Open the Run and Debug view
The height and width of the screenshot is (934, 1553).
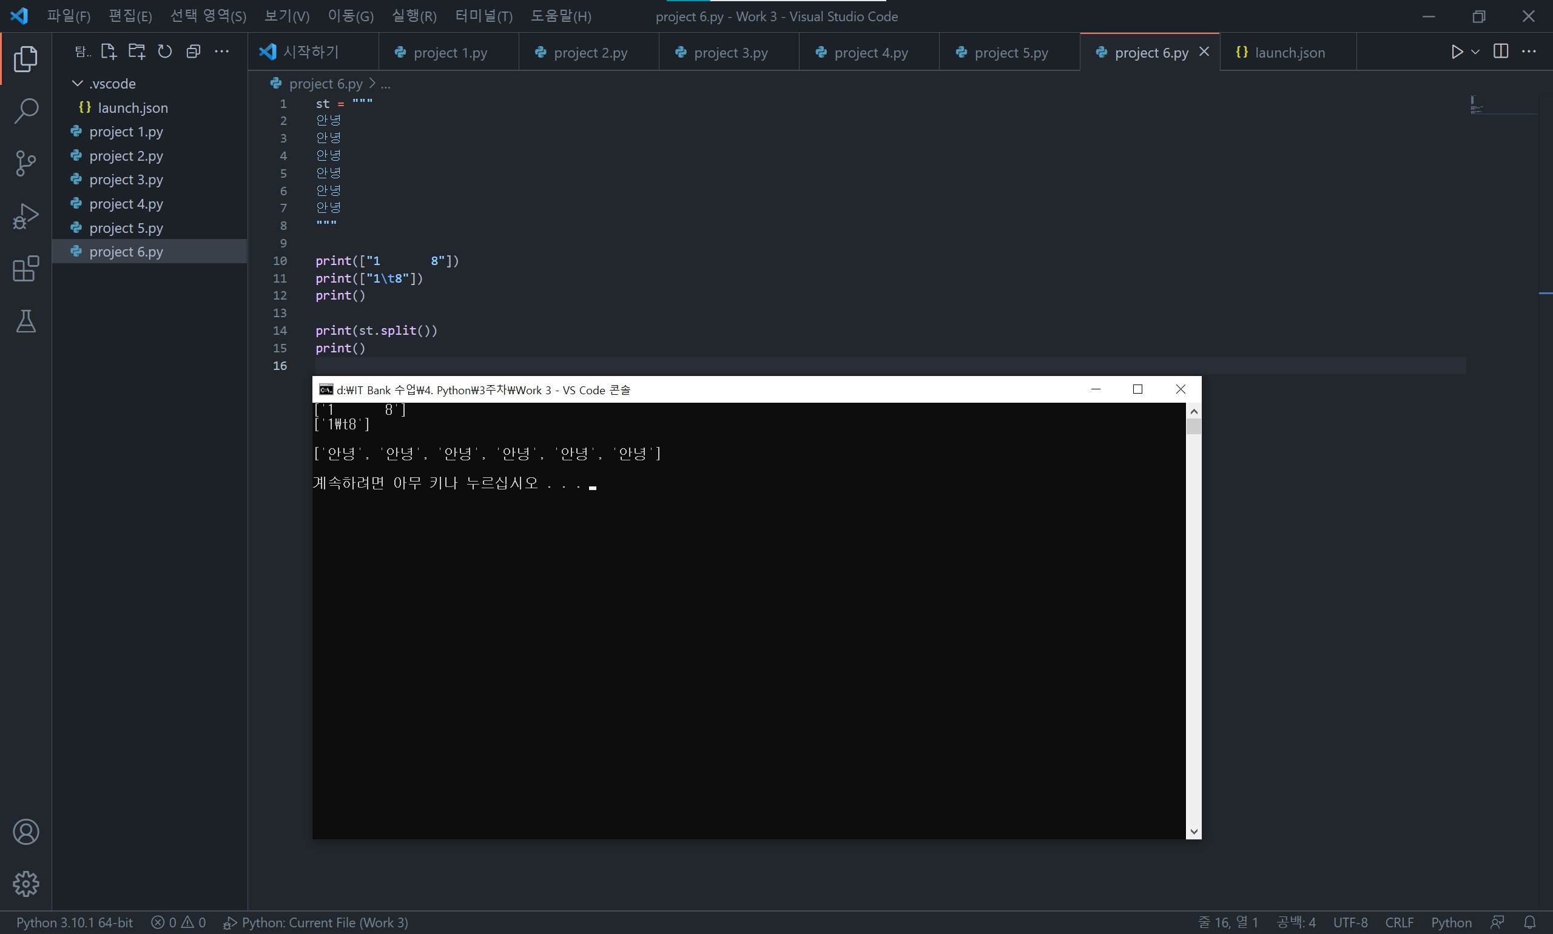26,217
